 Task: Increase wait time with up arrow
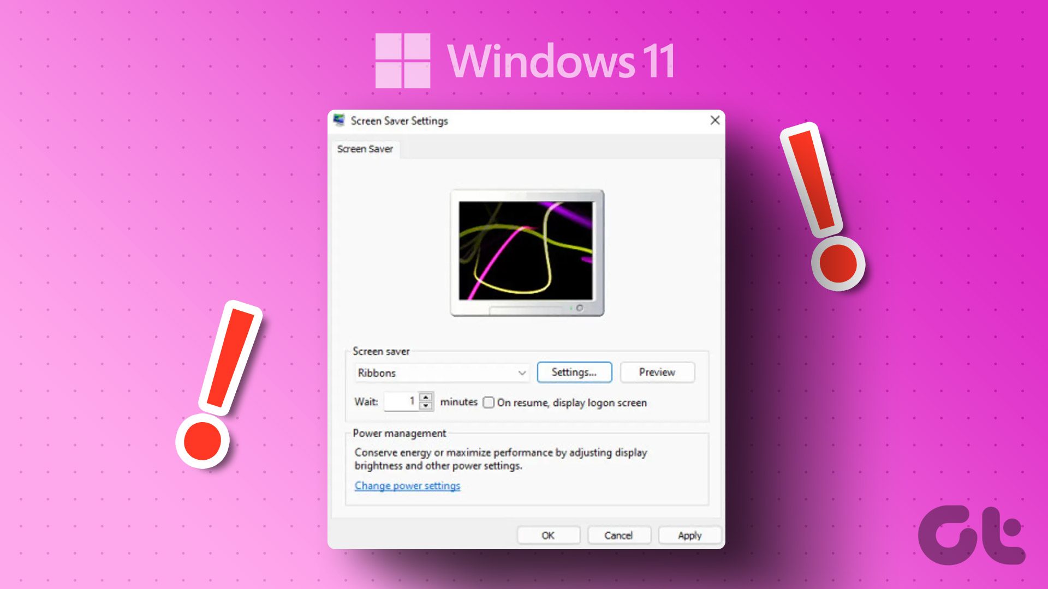(426, 396)
